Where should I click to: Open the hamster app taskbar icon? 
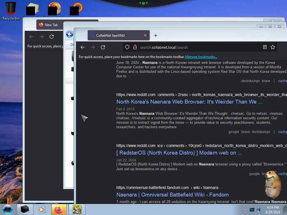(77, 209)
